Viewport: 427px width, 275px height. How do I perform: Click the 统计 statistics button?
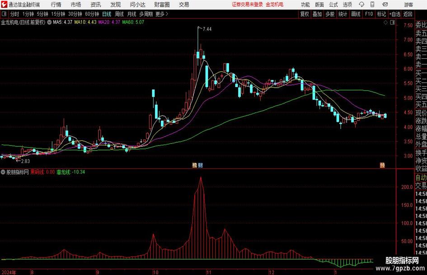coord(343,14)
